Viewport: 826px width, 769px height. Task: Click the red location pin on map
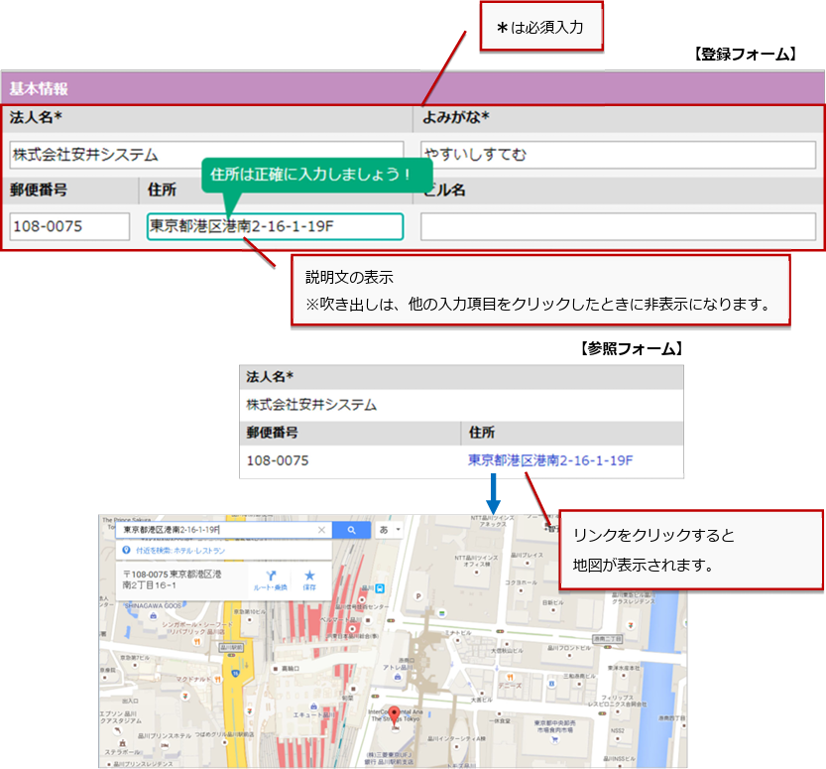[394, 716]
